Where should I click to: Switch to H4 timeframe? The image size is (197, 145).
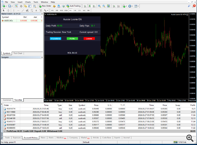(x=75, y=10)
